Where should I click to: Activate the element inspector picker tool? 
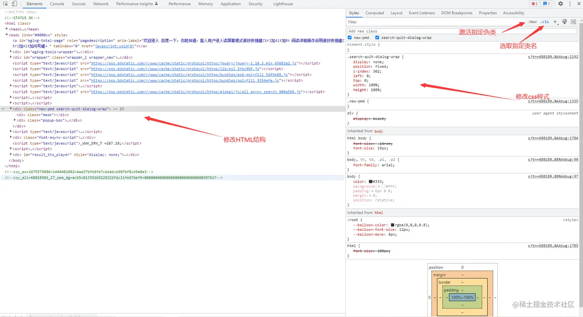click(5, 4)
